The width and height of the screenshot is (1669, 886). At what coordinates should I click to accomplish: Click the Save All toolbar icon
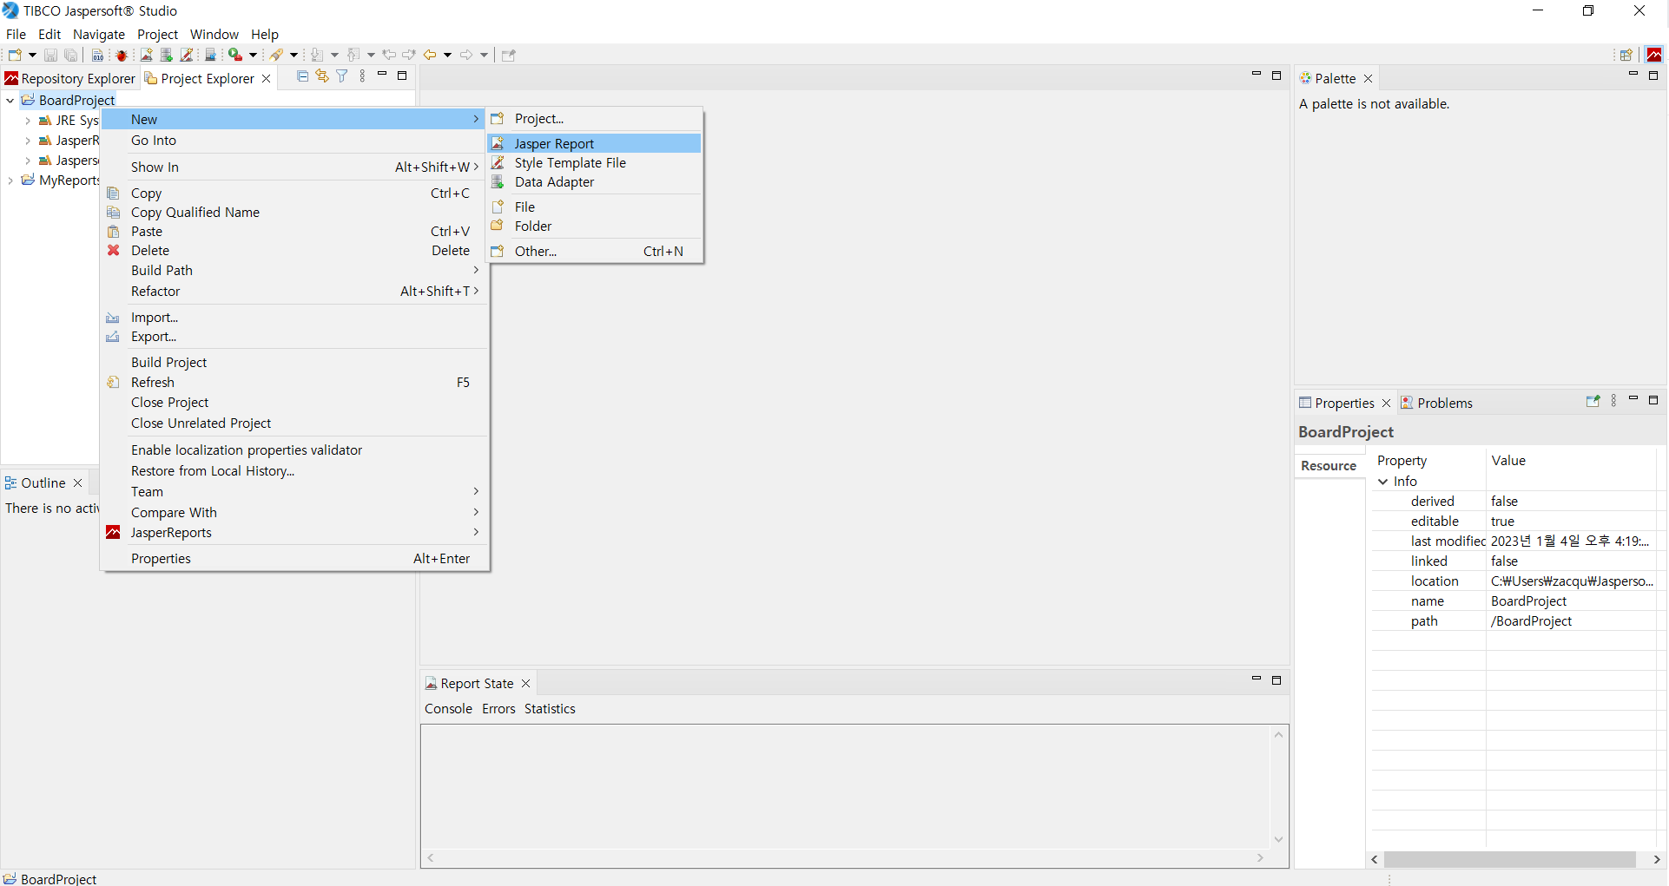pos(71,55)
